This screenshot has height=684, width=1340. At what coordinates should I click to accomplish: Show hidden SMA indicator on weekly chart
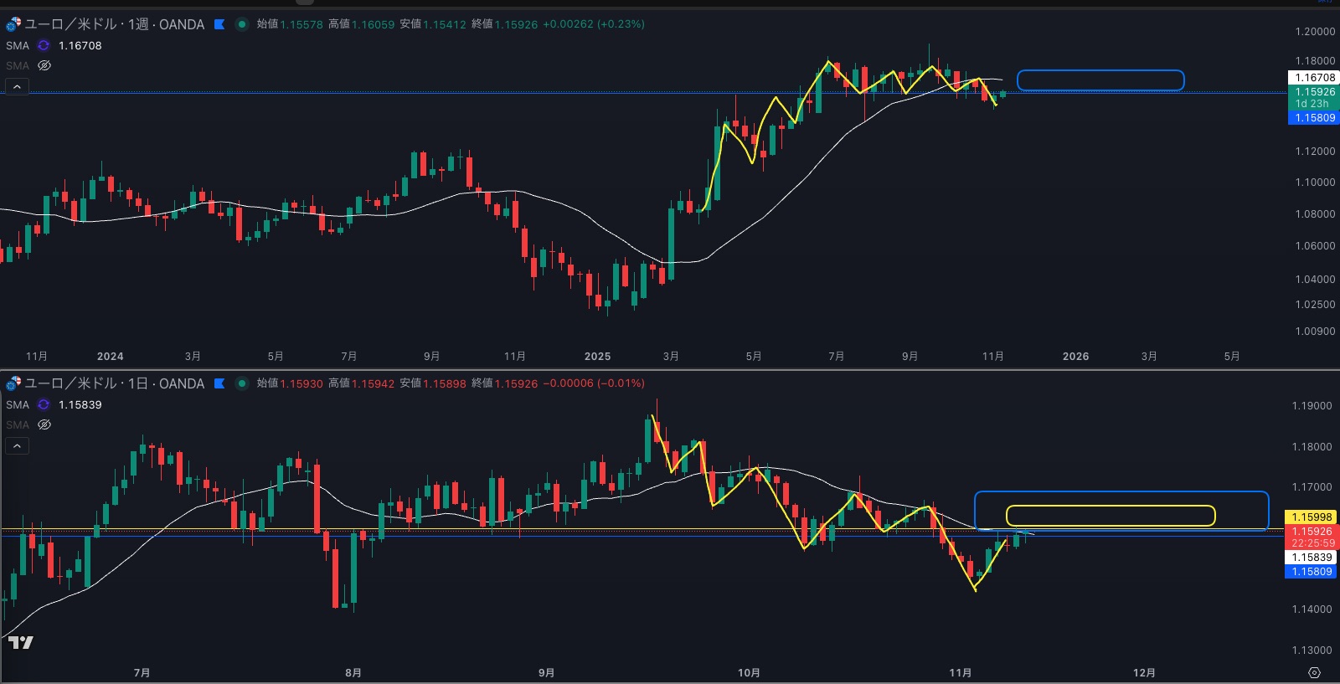pyautogui.click(x=44, y=65)
